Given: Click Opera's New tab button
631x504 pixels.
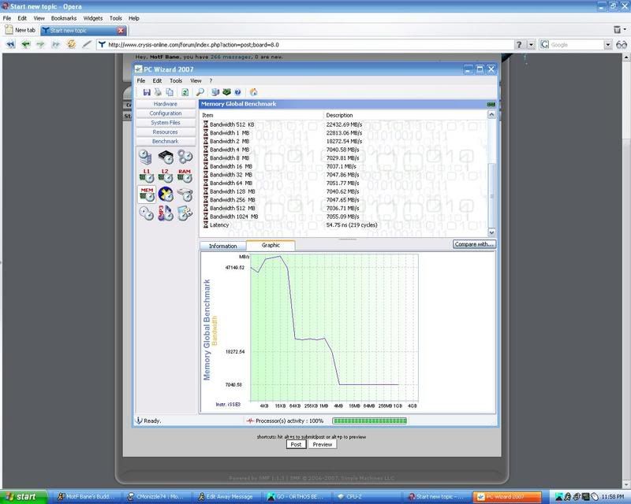Looking at the screenshot, I should pos(21,30).
